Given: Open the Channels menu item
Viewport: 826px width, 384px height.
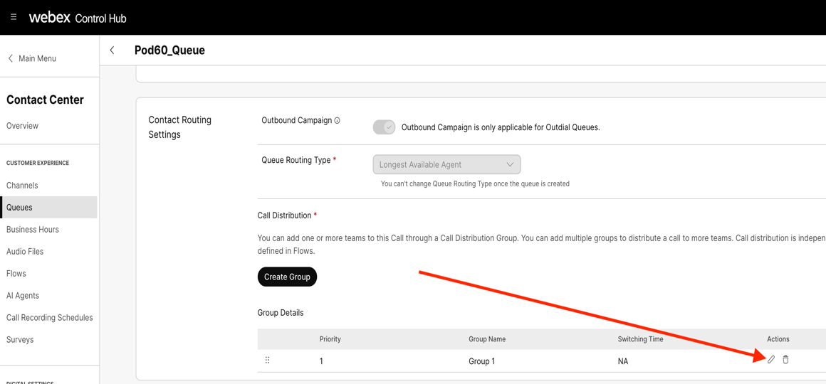Looking at the screenshot, I should click(x=22, y=186).
